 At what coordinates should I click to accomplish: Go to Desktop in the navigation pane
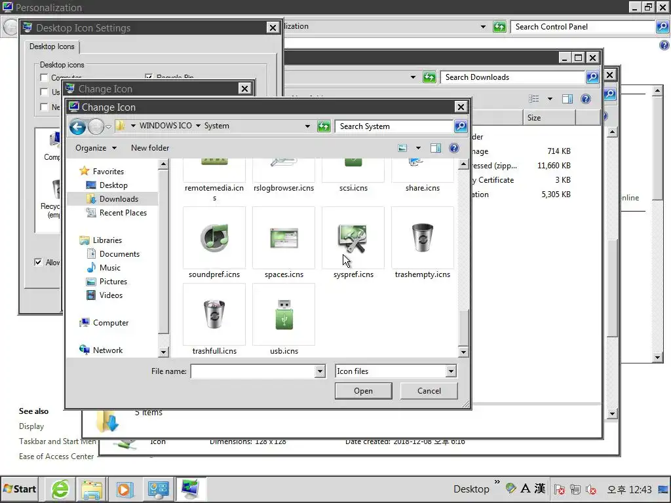113,185
